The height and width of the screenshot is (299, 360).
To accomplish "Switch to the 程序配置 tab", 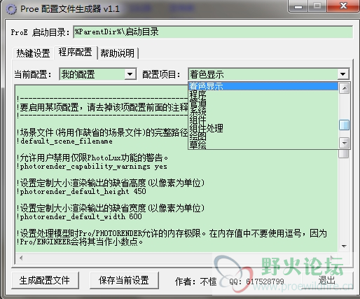I will point(76,53).
